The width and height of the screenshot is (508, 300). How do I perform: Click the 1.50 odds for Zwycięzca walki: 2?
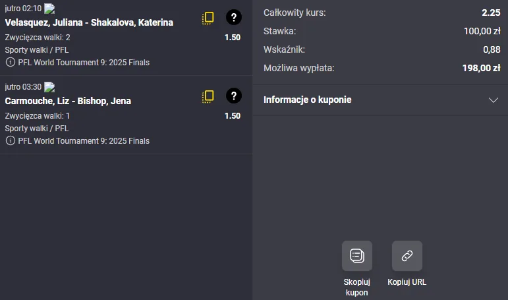233,38
